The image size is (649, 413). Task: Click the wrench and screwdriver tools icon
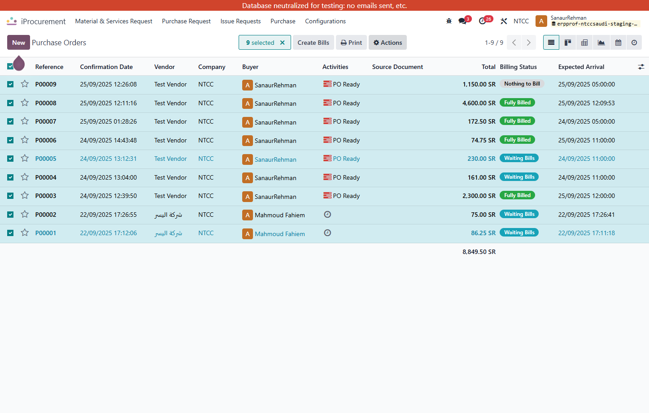504,21
